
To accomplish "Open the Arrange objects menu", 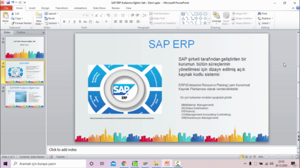I will (x=217, y=18).
